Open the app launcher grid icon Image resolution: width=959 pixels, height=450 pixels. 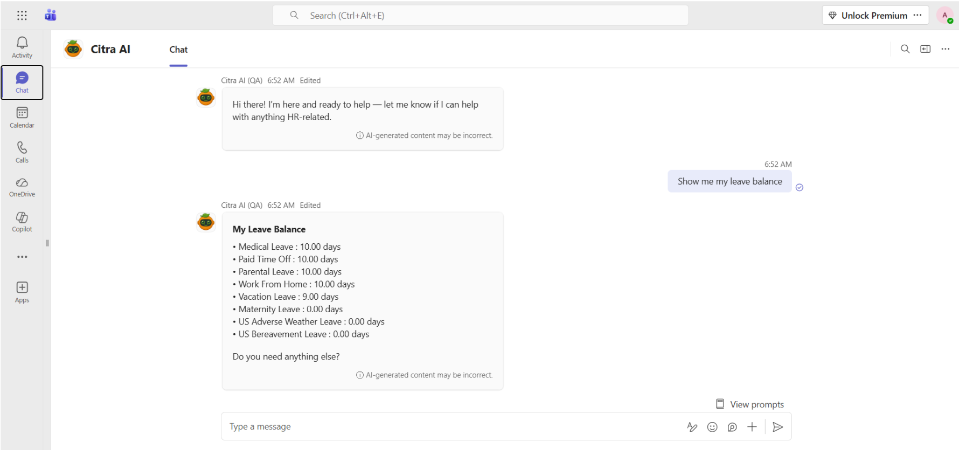coord(22,16)
